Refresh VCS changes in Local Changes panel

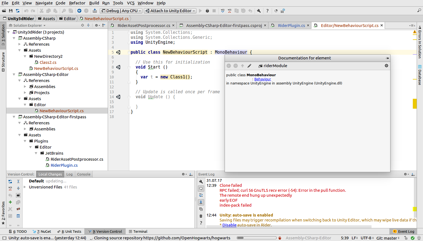[10, 182]
